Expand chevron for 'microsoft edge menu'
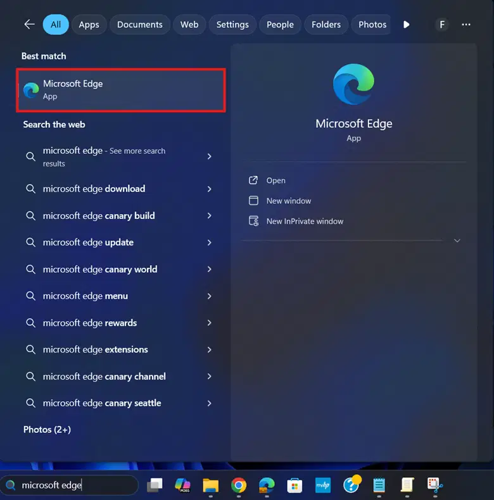The image size is (494, 500). [x=210, y=296]
